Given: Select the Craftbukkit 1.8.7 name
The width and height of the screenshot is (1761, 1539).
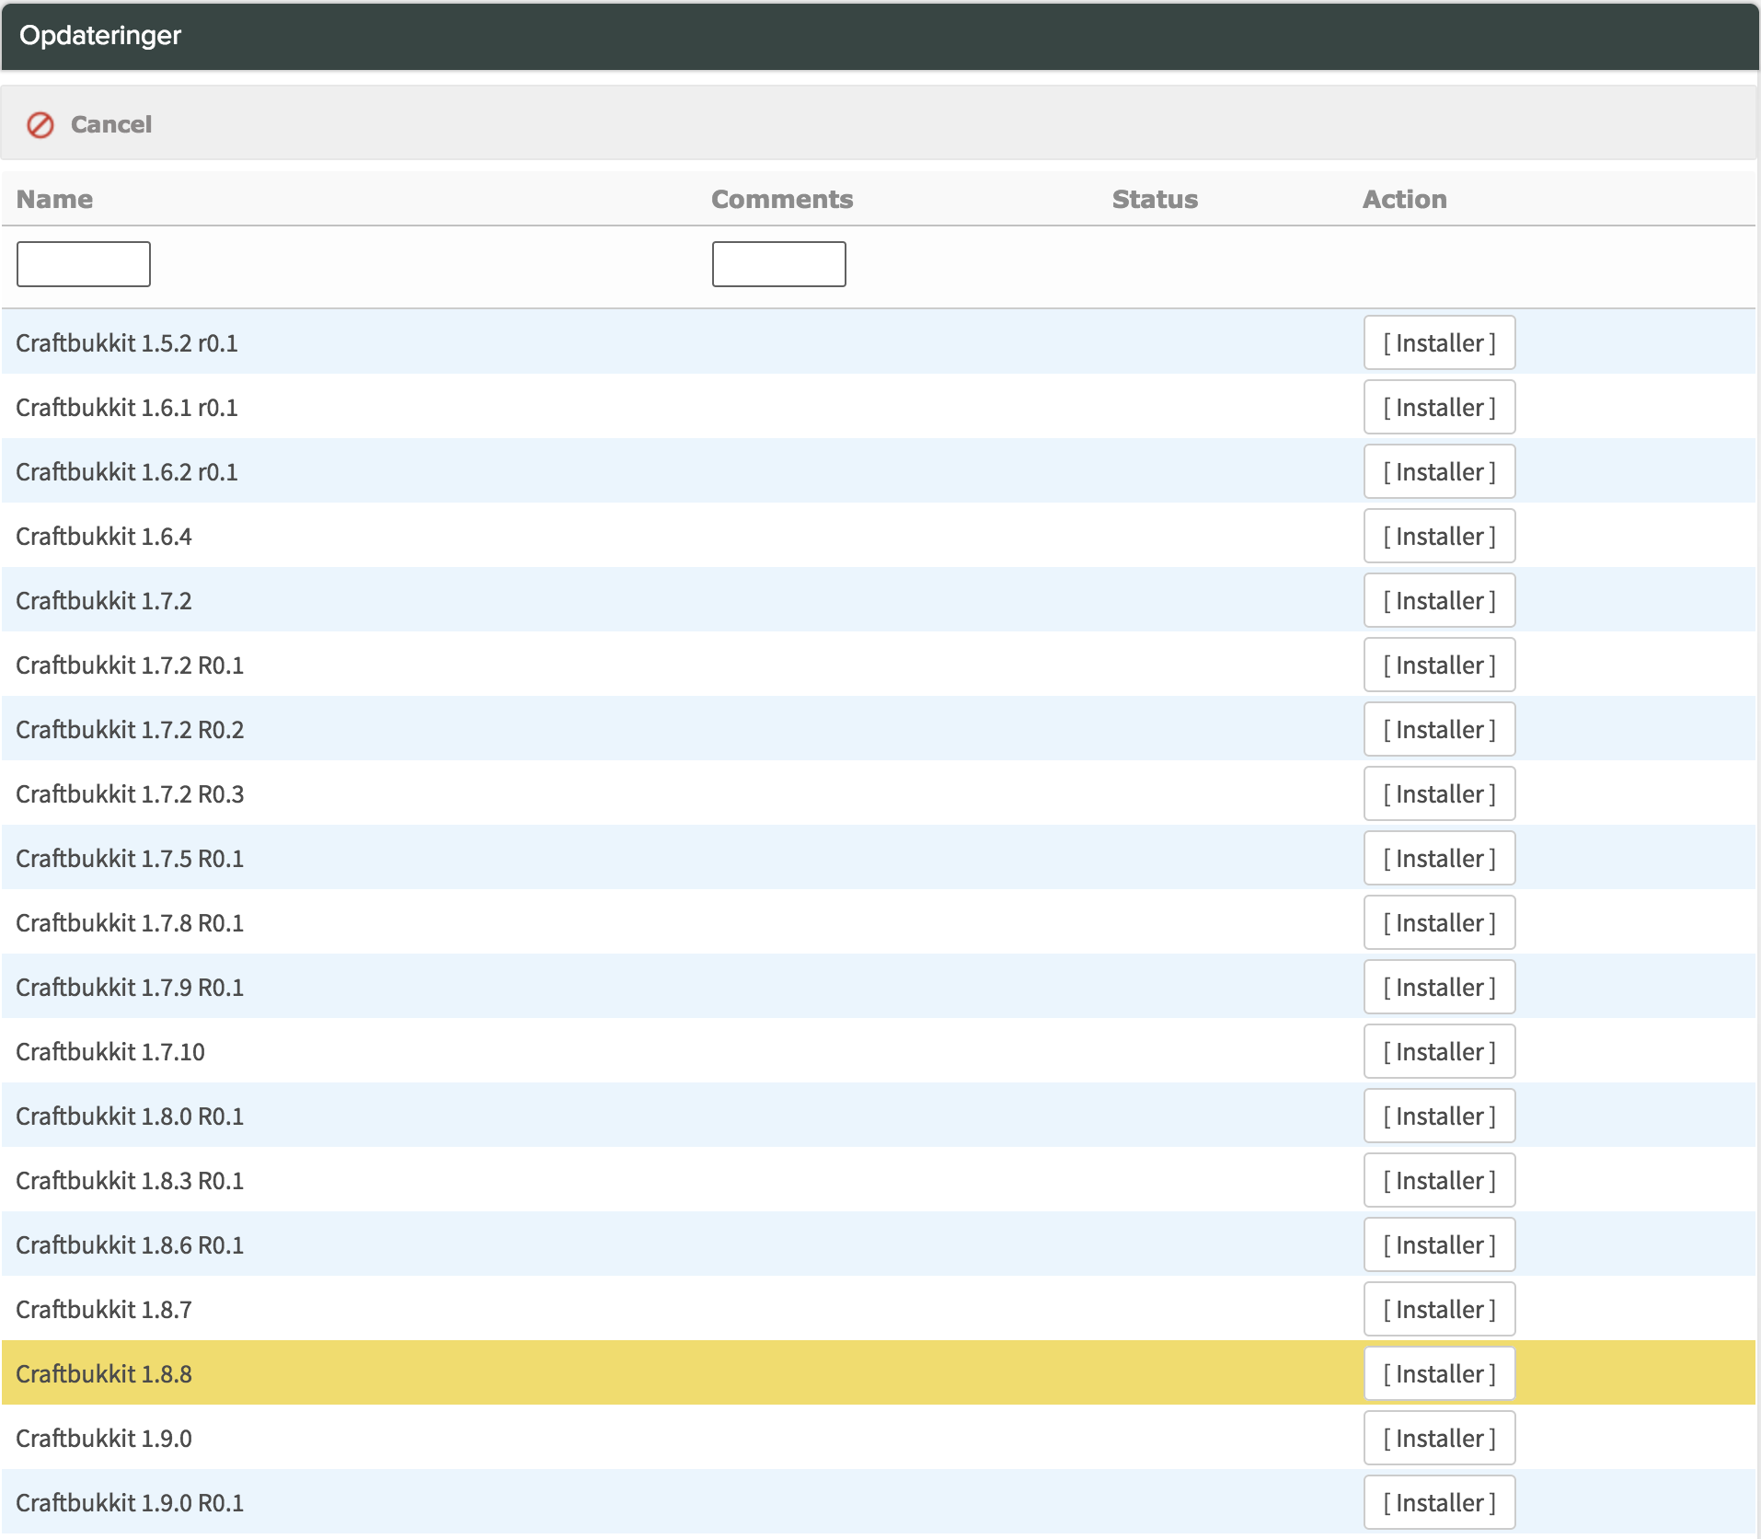Looking at the screenshot, I should pyautogui.click(x=104, y=1309).
